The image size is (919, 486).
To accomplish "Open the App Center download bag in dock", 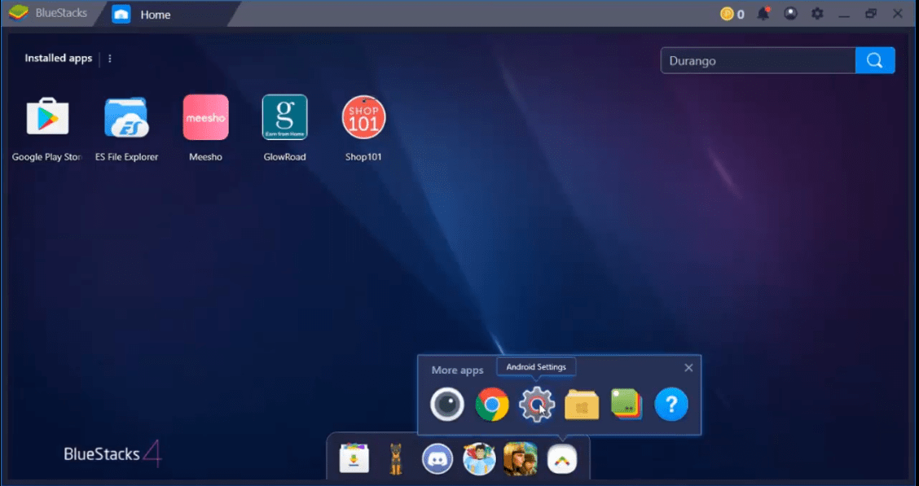I will coord(354,458).
